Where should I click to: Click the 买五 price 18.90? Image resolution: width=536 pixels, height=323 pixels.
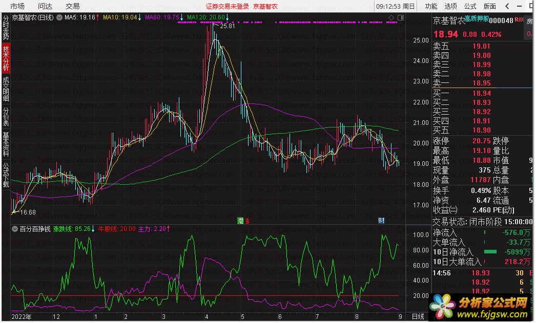point(481,130)
